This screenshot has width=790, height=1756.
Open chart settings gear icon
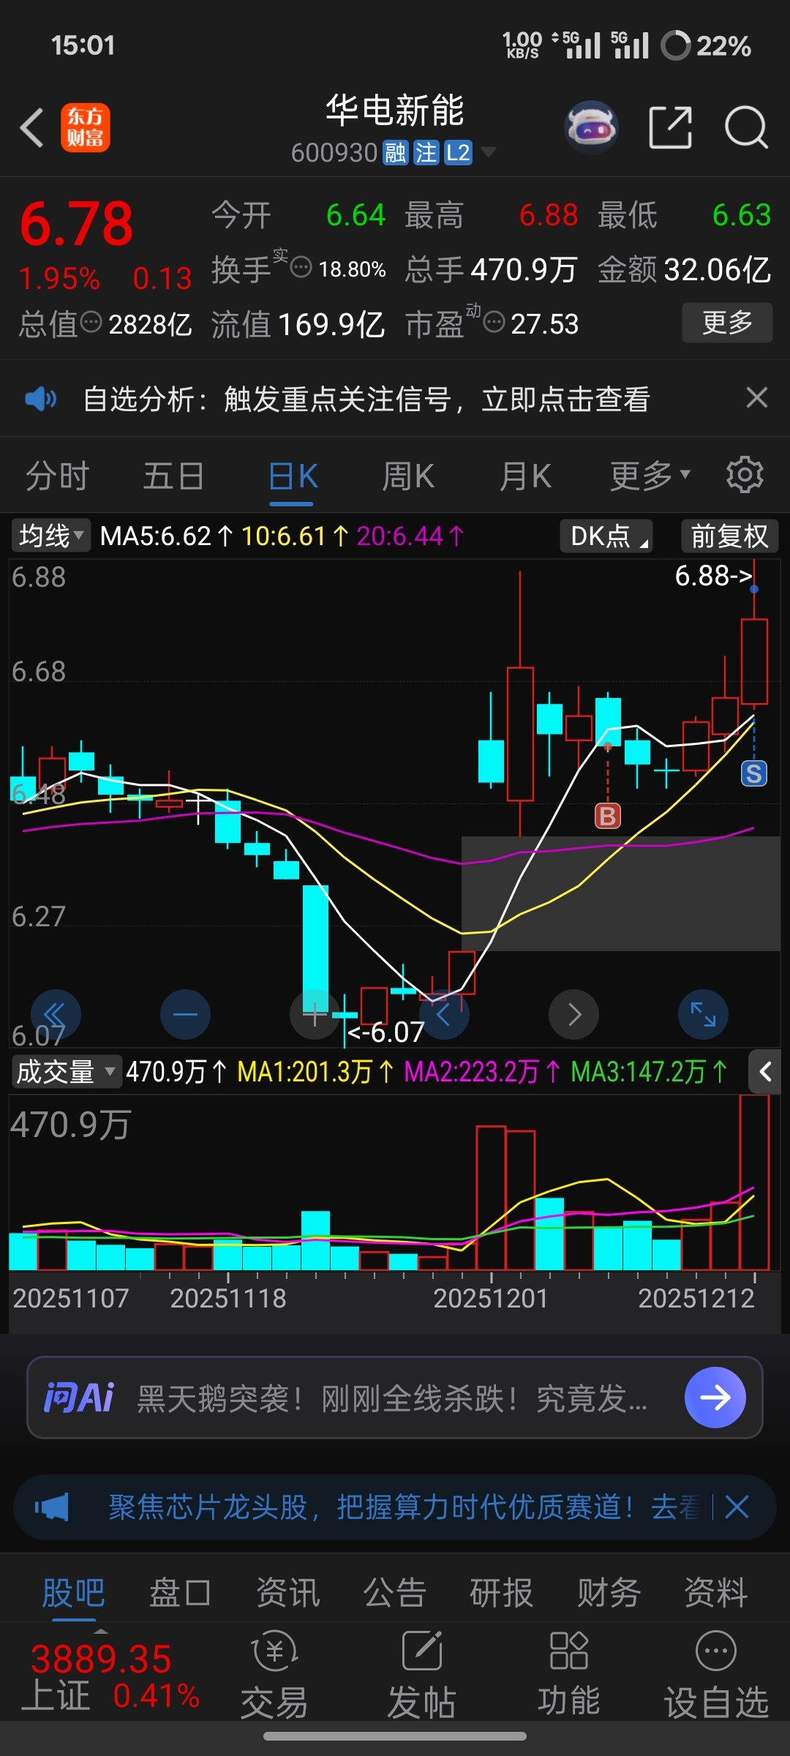[745, 475]
